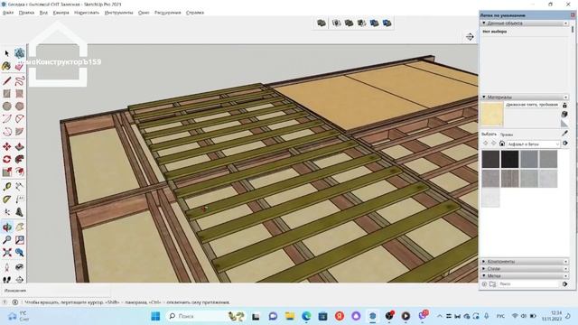Select the Protractor tool
The width and height of the screenshot is (578, 325).
click(6, 200)
